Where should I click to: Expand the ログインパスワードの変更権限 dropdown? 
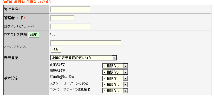click(x=115, y=91)
